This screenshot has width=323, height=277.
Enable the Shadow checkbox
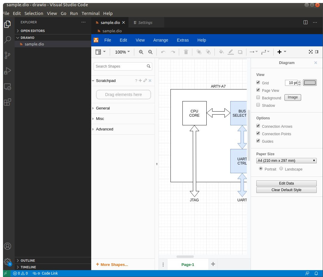258,105
